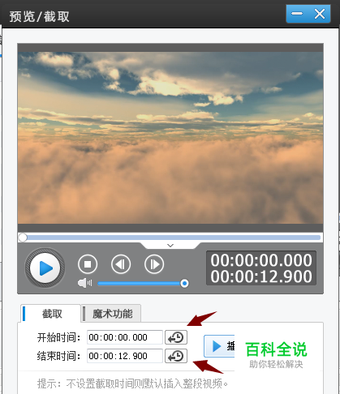The image size is (340, 394).
Task: Click the play clip button beside time fields
Action: (x=219, y=346)
